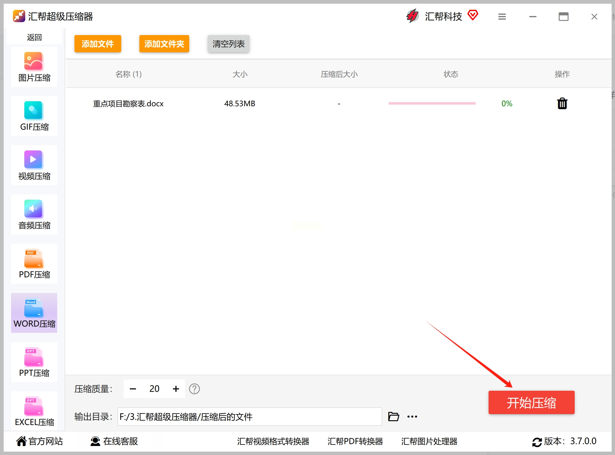Click the 添加文件 button

98,44
